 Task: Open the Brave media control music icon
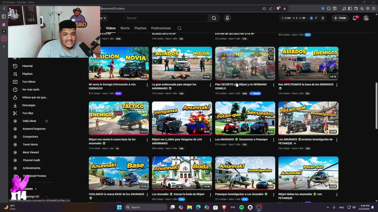click(344, 9)
